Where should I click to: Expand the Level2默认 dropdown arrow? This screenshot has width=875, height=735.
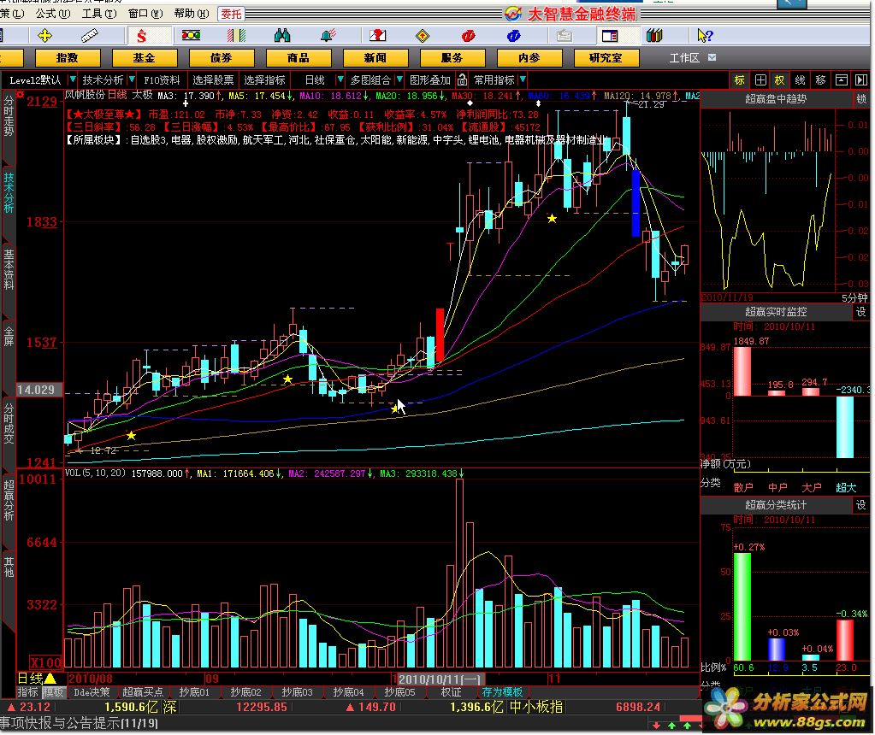(x=72, y=79)
